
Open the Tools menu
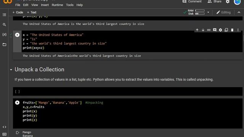click(69, 5)
